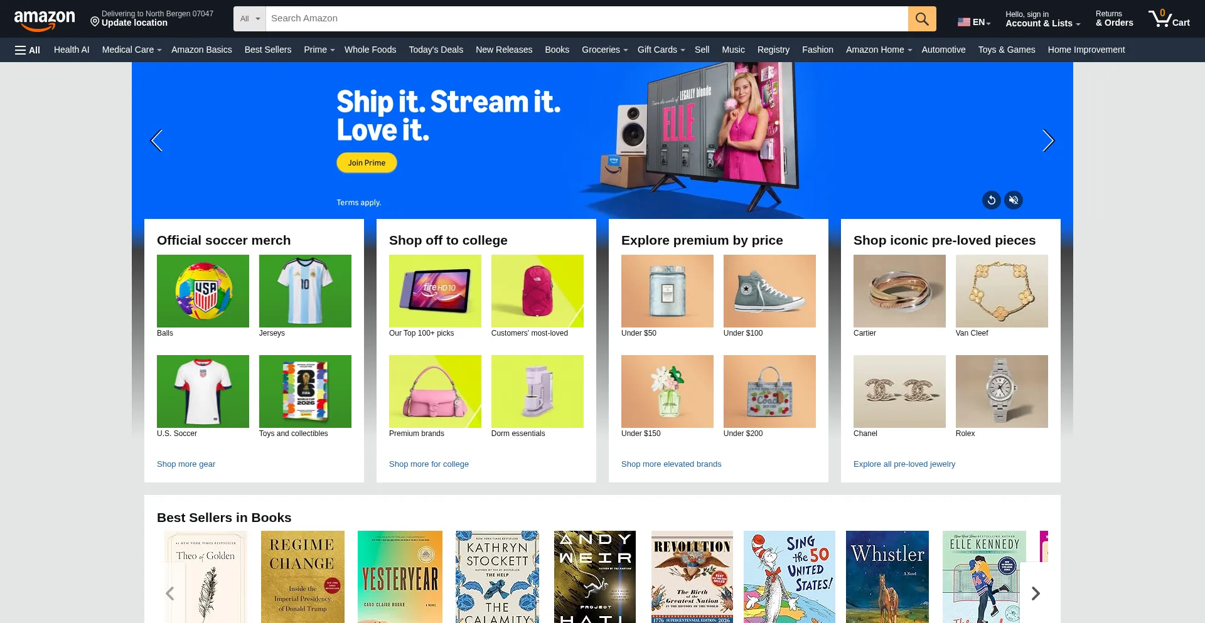Image resolution: width=1205 pixels, height=623 pixels.
Task: Open Andy Weir Project Hail Mary cover
Action: 595,577
